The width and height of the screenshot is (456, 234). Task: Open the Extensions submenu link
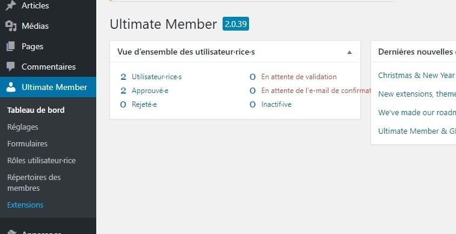(25, 205)
